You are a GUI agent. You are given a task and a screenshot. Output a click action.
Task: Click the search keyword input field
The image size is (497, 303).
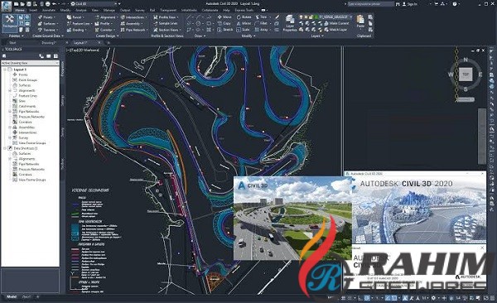point(371,4)
